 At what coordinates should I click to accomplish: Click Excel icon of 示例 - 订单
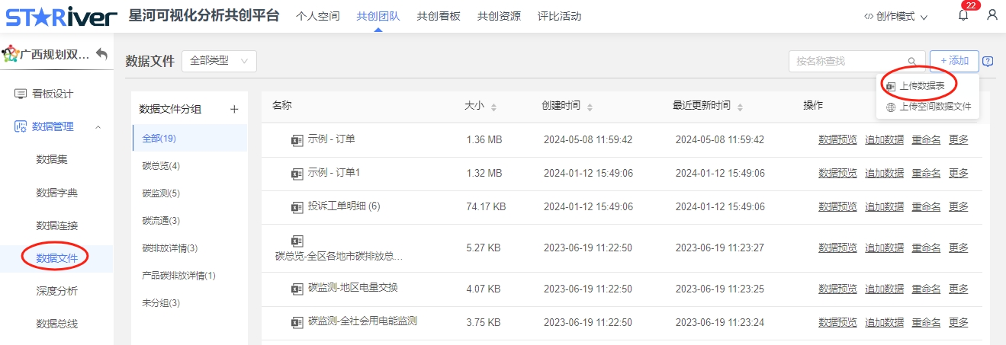tap(297, 140)
